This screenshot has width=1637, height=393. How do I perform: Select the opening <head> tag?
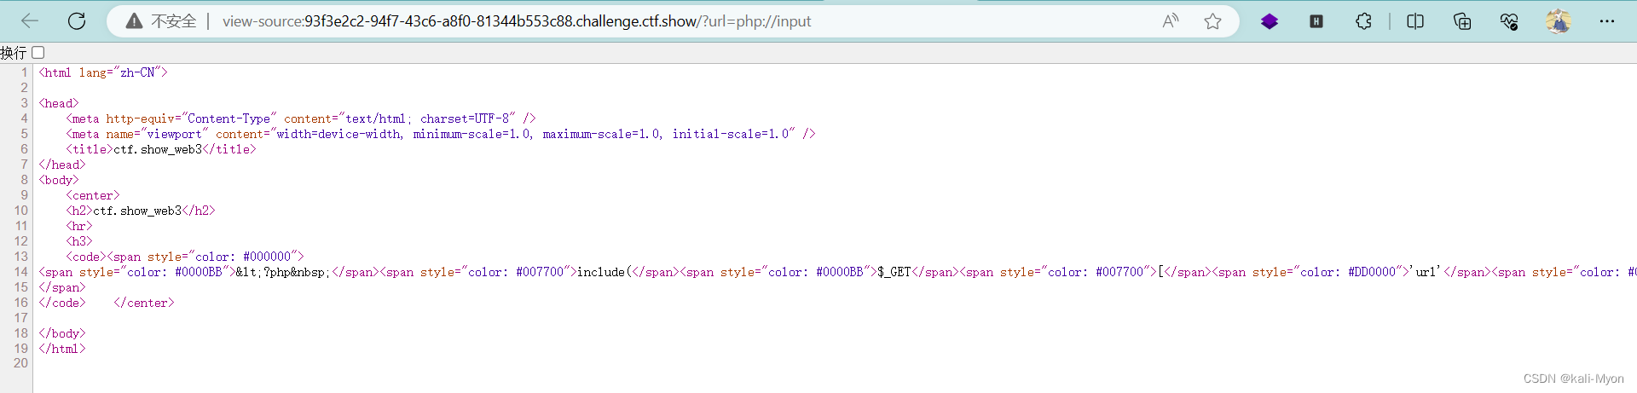pyautogui.click(x=59, y=103)
